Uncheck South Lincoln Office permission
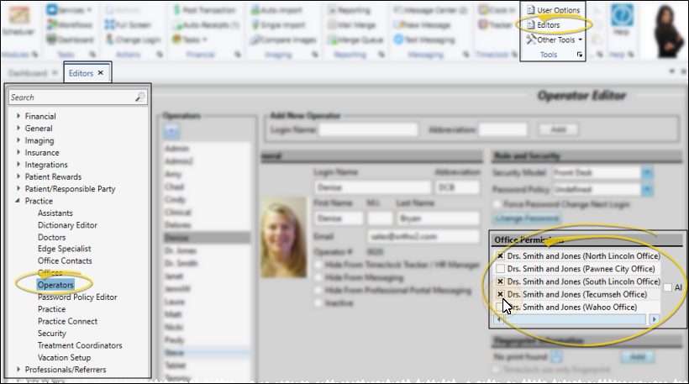 click(500, 281)
